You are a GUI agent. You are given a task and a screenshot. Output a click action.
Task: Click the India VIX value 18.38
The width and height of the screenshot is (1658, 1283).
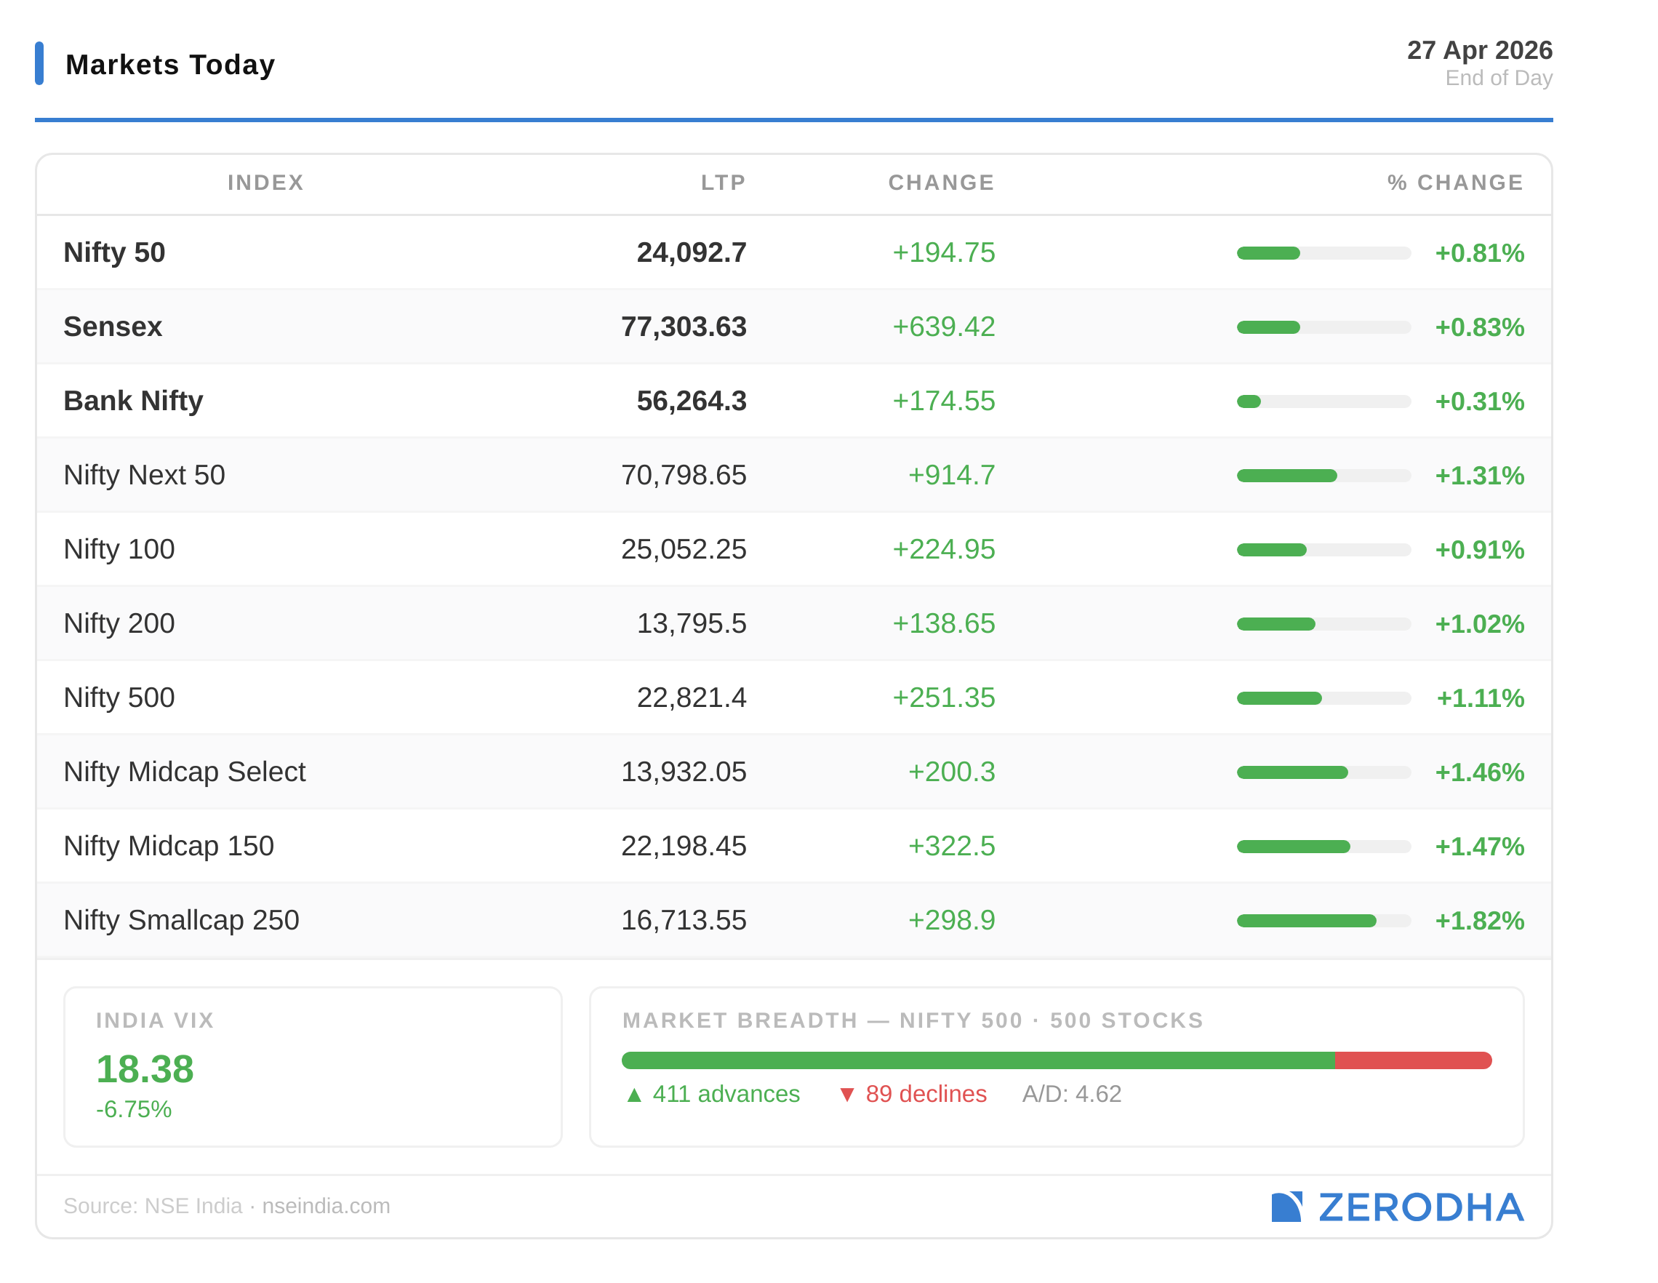[x=145, y=1069]
